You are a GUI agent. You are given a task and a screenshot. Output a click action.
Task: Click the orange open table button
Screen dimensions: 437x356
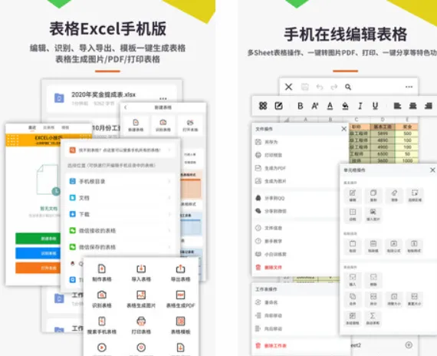pyautogui.click(x=38, y=268)
